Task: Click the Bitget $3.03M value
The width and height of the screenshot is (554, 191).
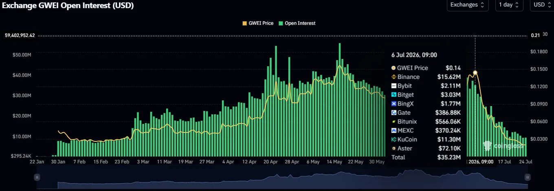Action: coord(452,95)
